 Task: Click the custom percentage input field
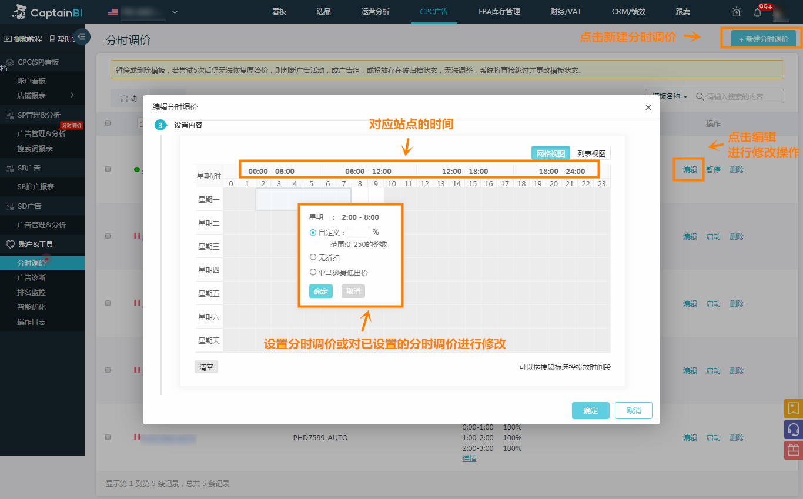coord(359,233)
